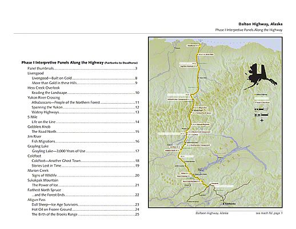
Task: Click 'Grayling Lake—3,000 Years of Use' entry
Action: (x=86, y=151)
